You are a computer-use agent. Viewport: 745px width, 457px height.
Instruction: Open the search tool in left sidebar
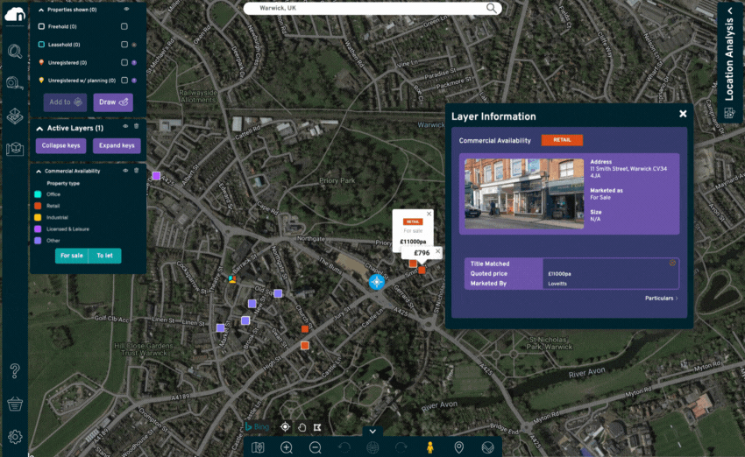pyautogui.click(x=15, y=51)
